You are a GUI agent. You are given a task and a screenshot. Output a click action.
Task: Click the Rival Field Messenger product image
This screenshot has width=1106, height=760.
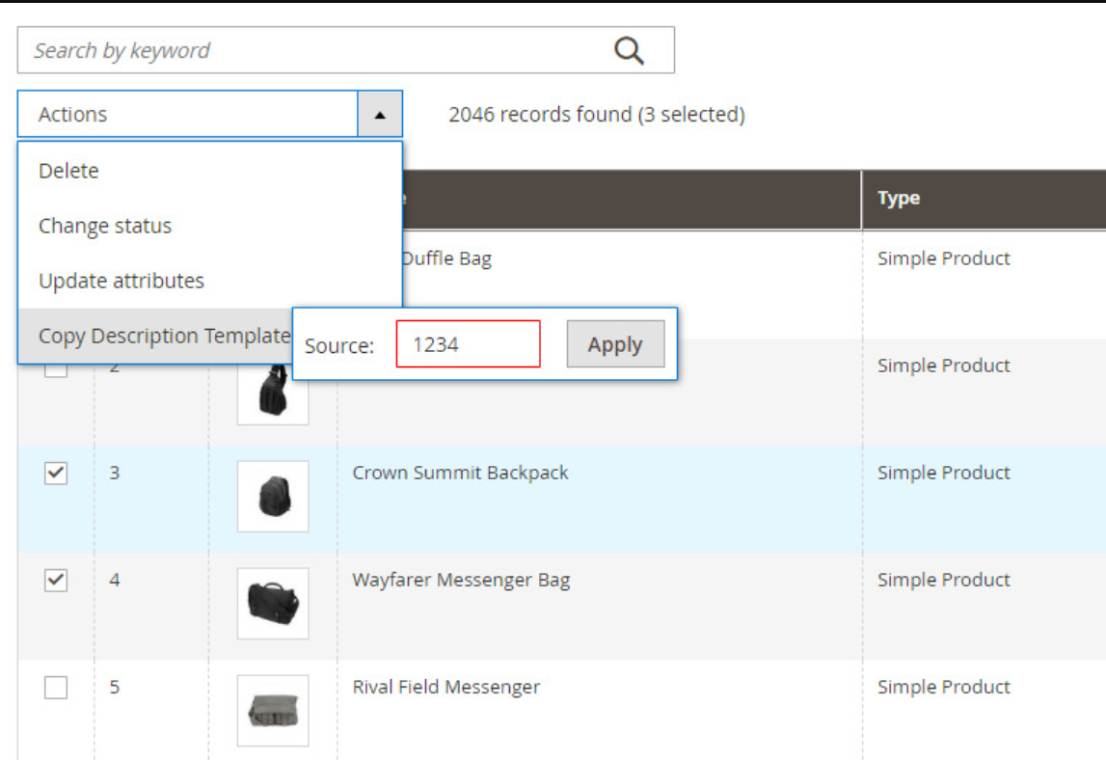click(273, 711)
